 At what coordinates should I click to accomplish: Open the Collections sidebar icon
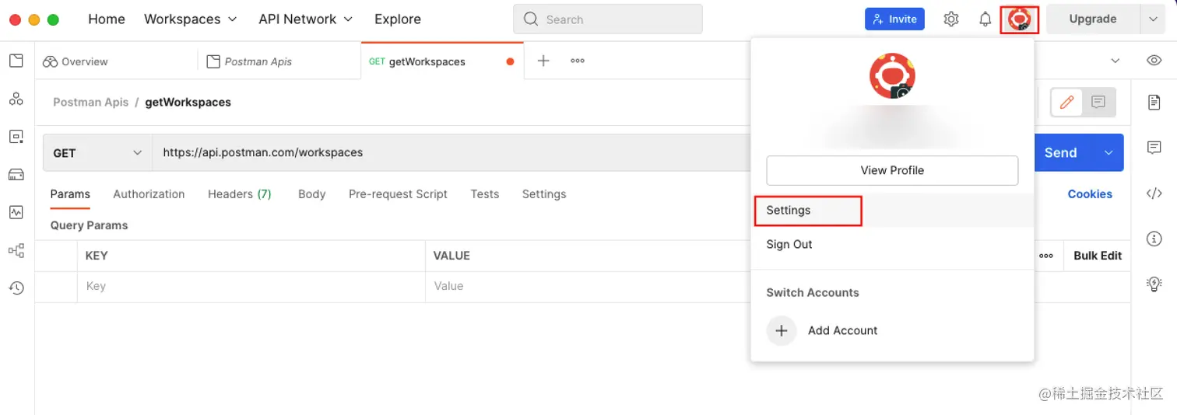[16, 61]
